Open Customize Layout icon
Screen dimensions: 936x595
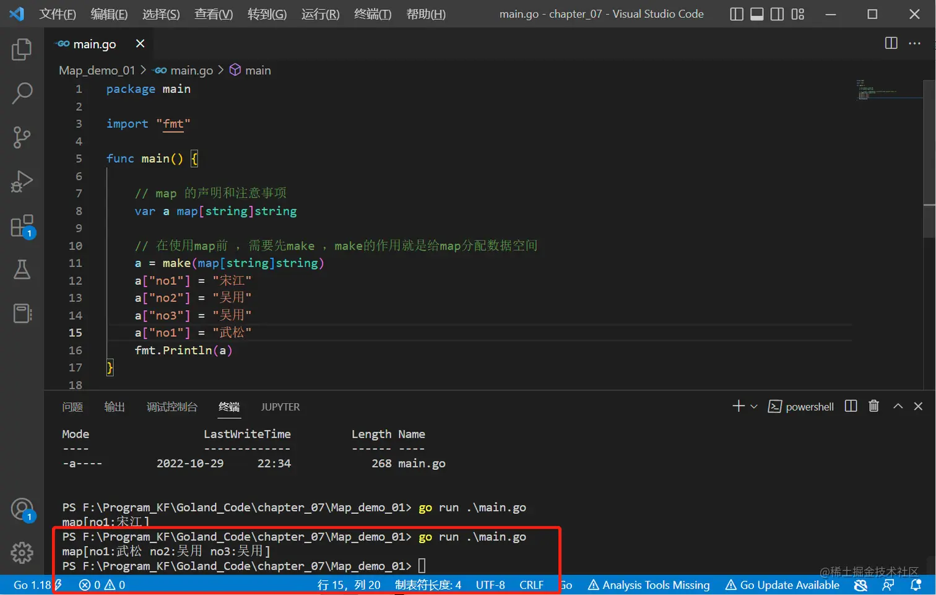(x=797, y=14)
